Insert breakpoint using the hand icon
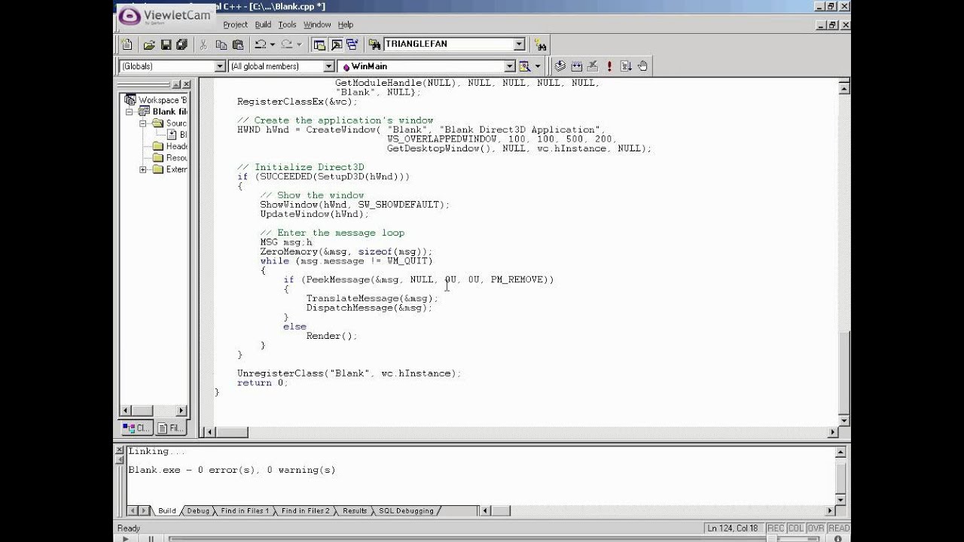The width and height of the screenshot is (964, 542). pos(642,66)
